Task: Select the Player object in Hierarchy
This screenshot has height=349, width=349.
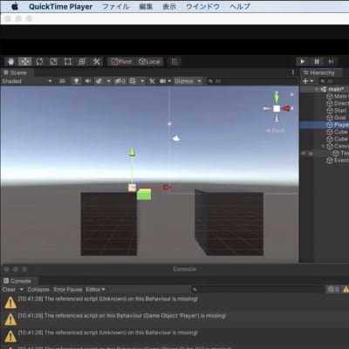Action: [325, 125]
